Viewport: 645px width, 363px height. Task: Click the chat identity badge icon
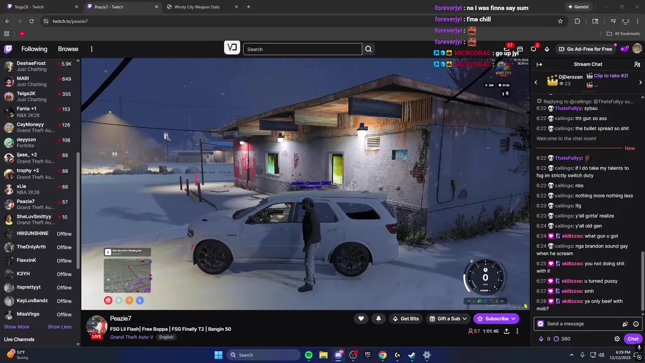(541, 324)
